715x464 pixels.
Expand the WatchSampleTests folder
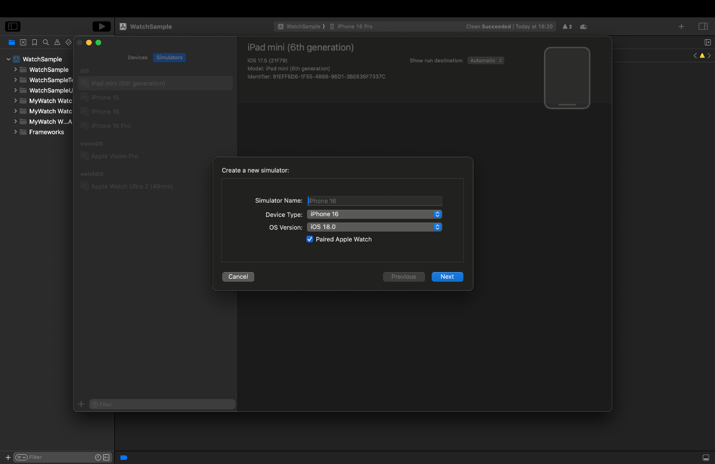(15, 80)
